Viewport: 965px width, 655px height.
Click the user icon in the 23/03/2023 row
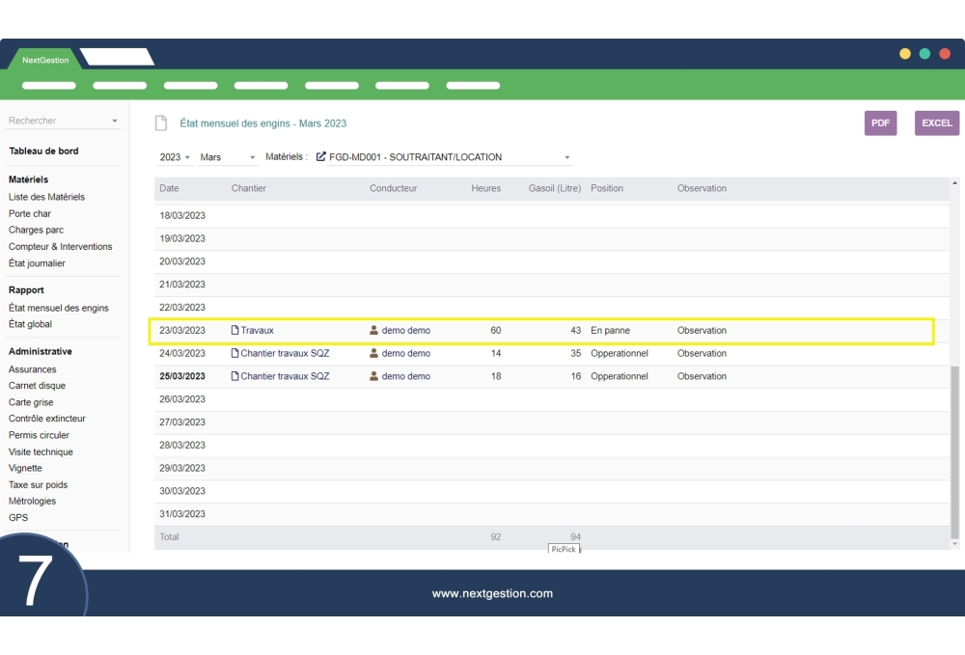coord(374,331)
